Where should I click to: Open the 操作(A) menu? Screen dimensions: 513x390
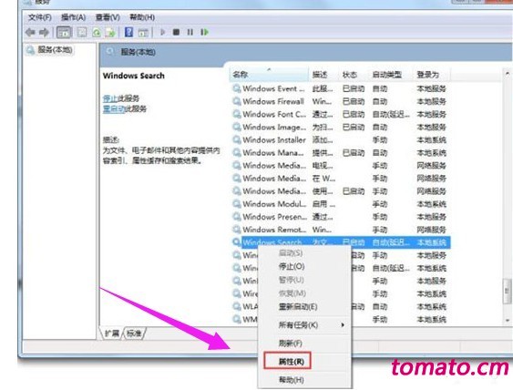pyautogui.click(x=73, y=17)
